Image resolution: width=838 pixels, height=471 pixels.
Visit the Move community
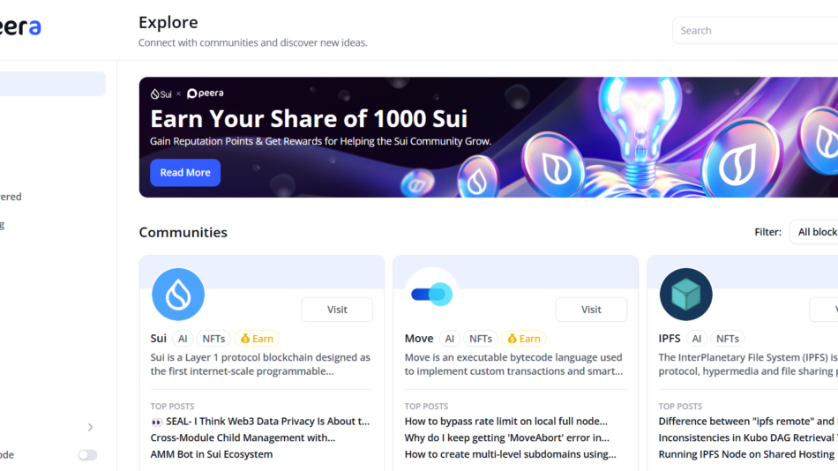pyautogui.click(x=591, y=310)
